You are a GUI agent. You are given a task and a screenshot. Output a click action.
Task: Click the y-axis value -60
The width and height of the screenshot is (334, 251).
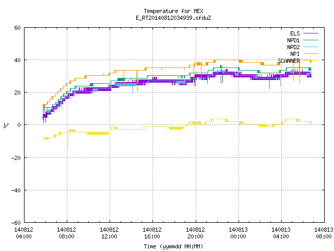(16, 223)
